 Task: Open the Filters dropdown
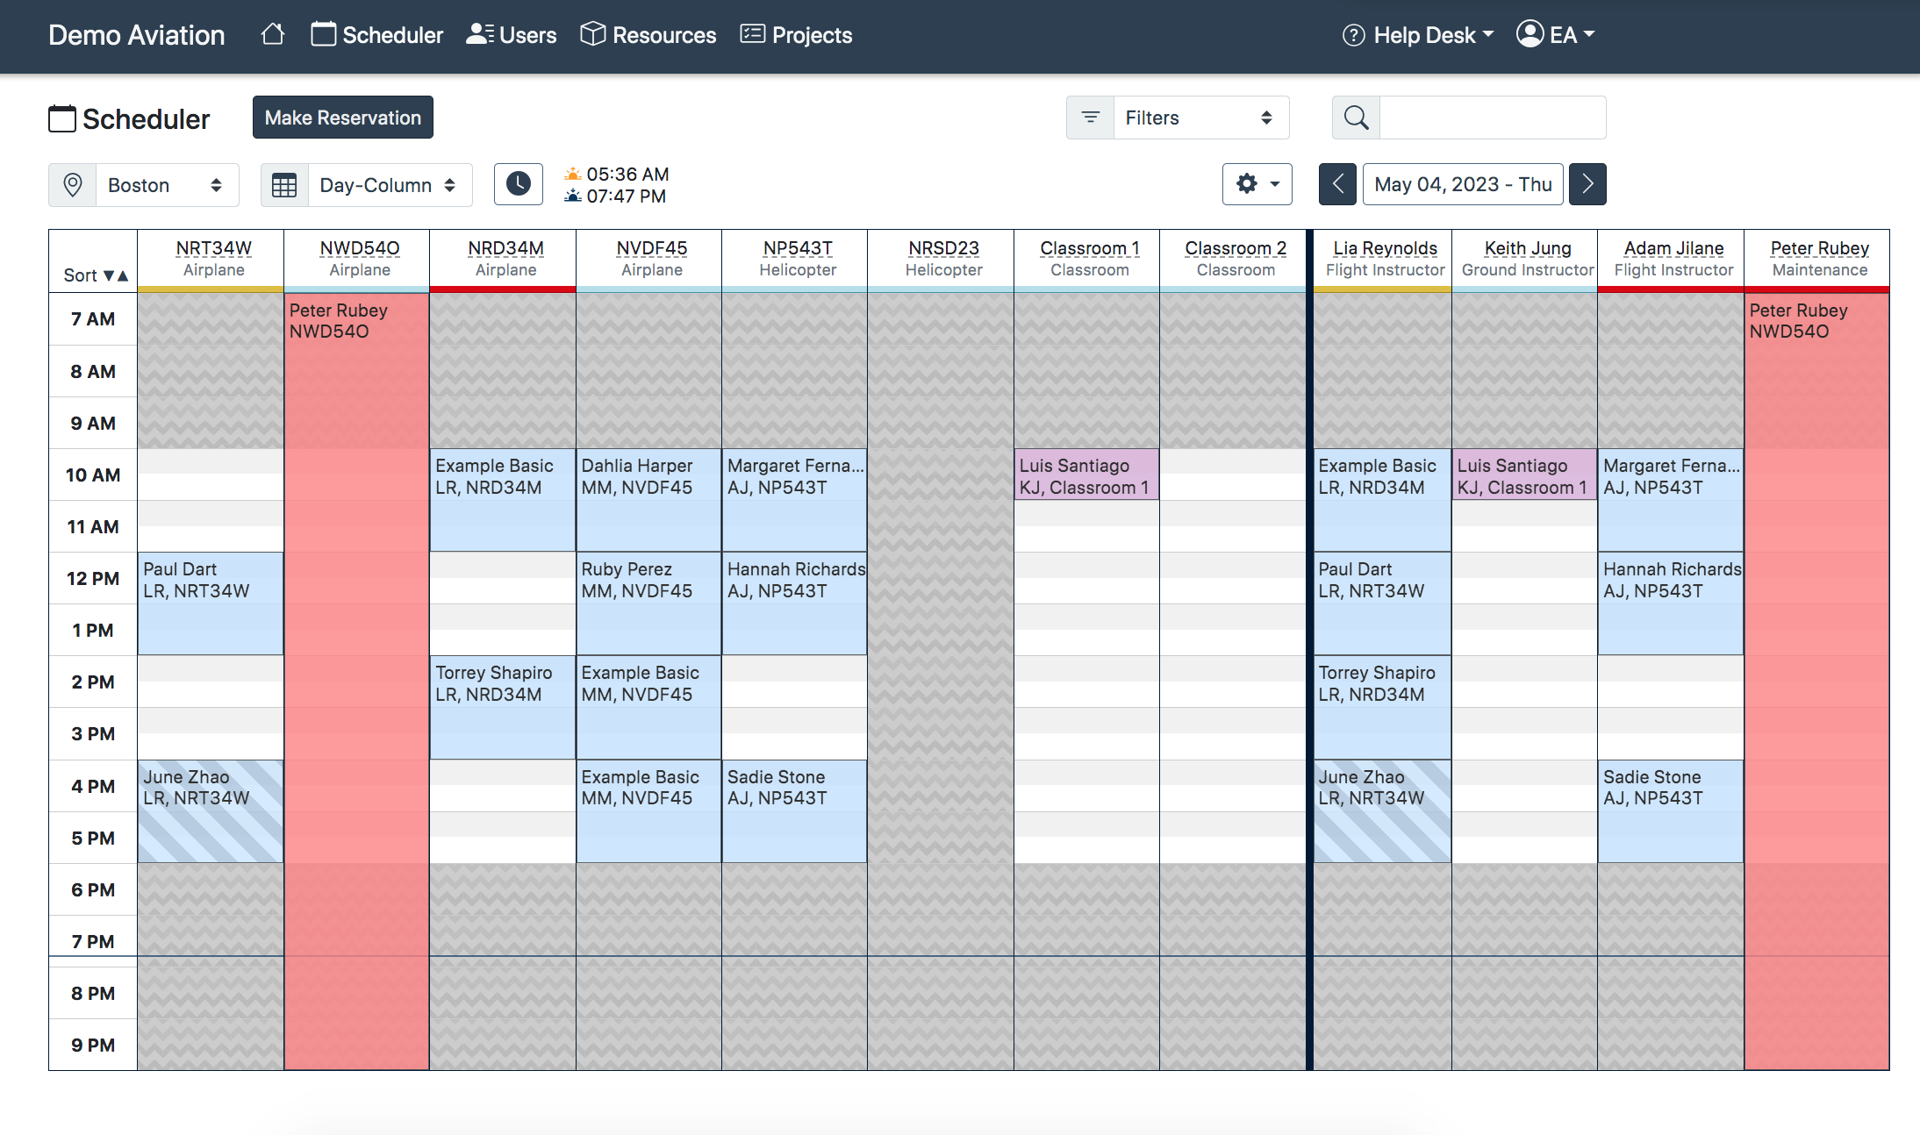(x=1200, y=118)
